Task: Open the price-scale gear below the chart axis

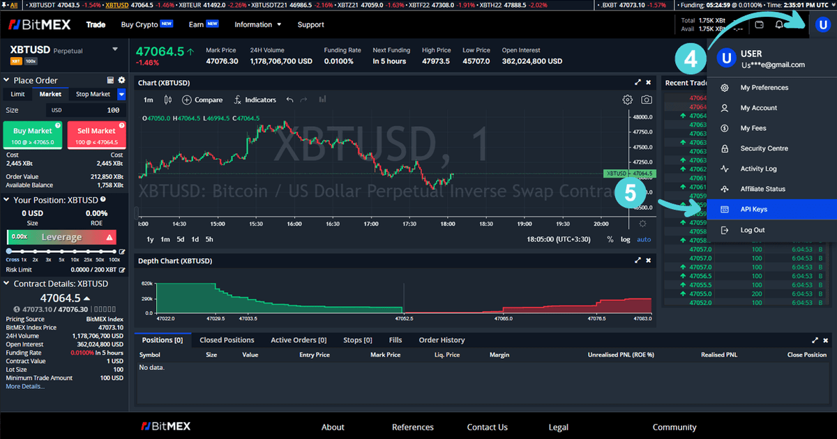Action: (642, 224)
